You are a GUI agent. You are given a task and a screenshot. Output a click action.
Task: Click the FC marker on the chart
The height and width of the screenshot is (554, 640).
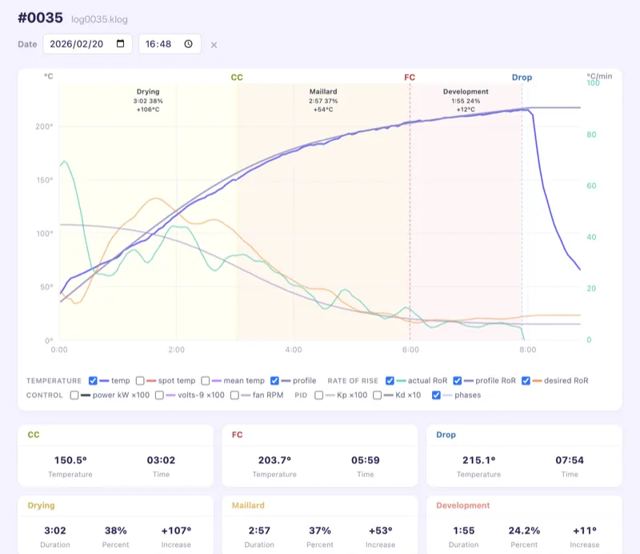[410, 78]
